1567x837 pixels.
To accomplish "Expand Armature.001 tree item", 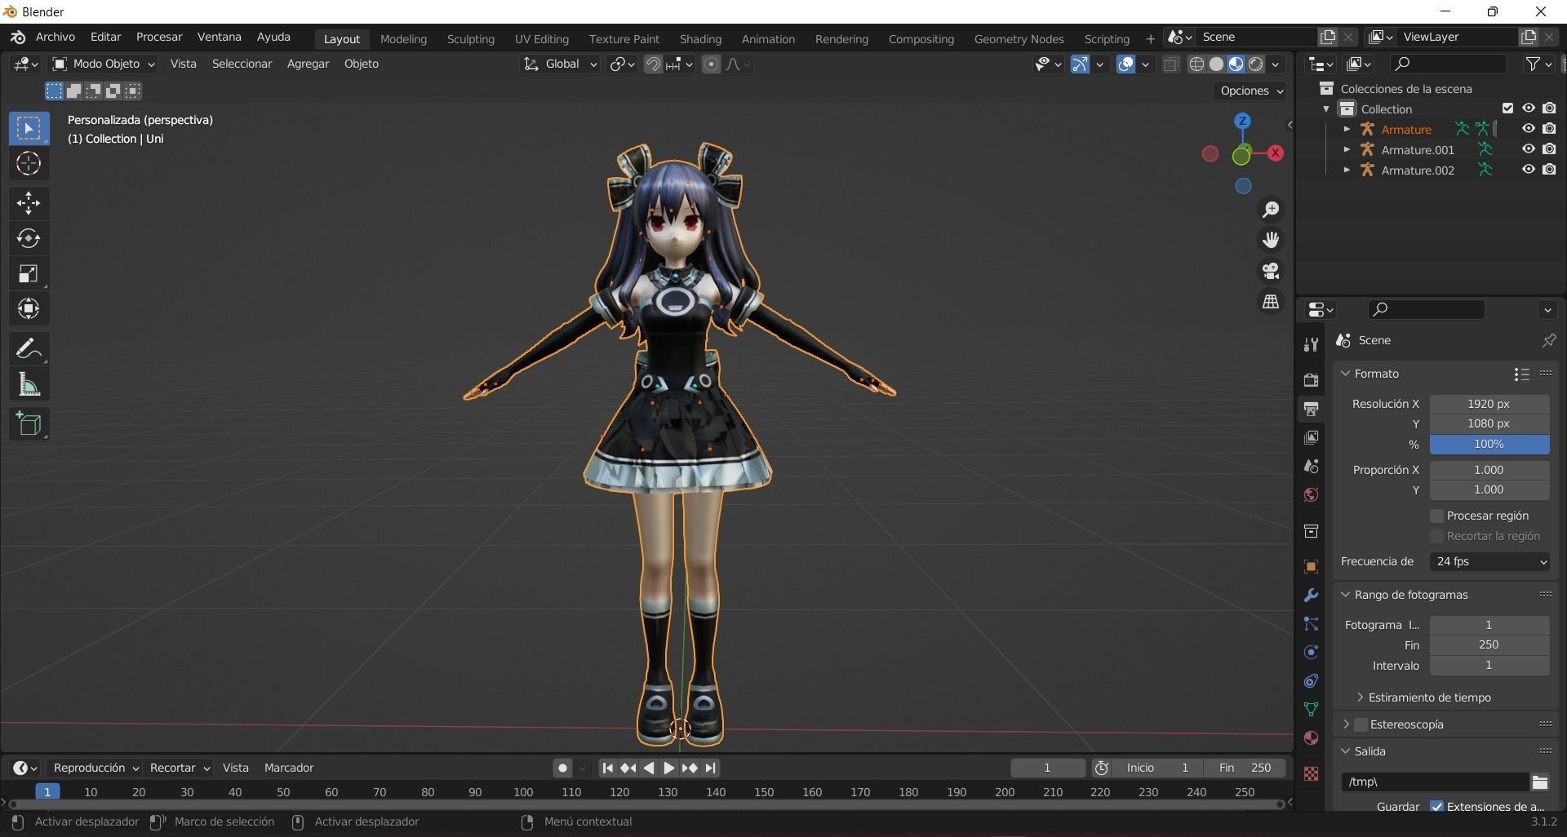I will coord(1347,149).
